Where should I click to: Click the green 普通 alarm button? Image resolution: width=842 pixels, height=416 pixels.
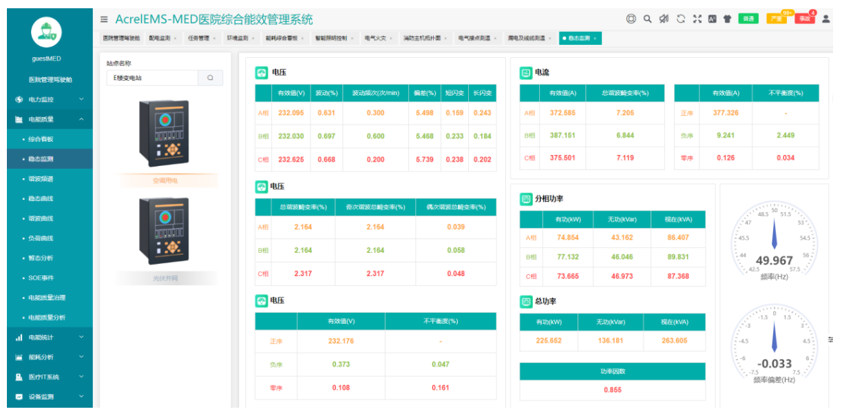click(x=748, y=19)
